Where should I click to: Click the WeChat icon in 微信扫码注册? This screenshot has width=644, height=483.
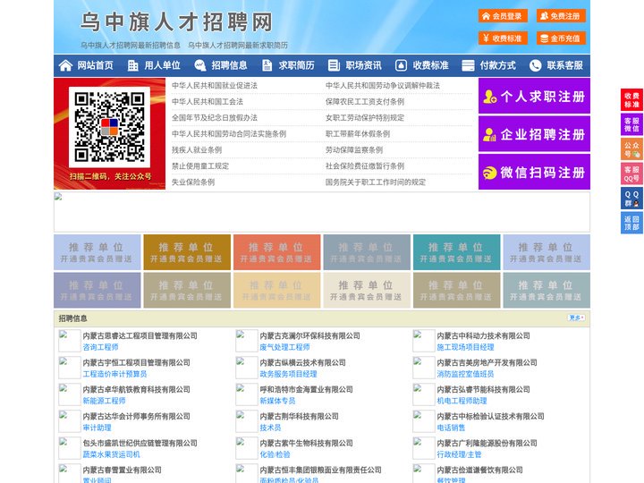[489, 173]
